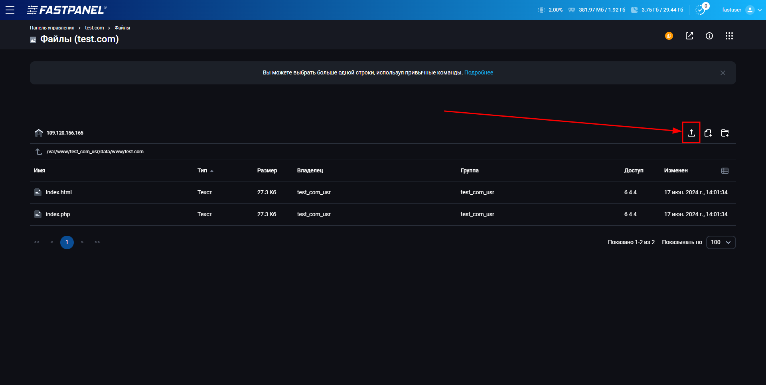766x385 pixels.
Task: Click the FASTPANEL logo
Action: tap(66, 10)
